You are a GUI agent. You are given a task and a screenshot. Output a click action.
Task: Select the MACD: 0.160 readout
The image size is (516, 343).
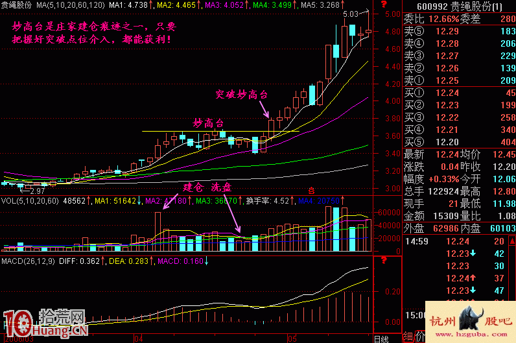click(180, 261)
